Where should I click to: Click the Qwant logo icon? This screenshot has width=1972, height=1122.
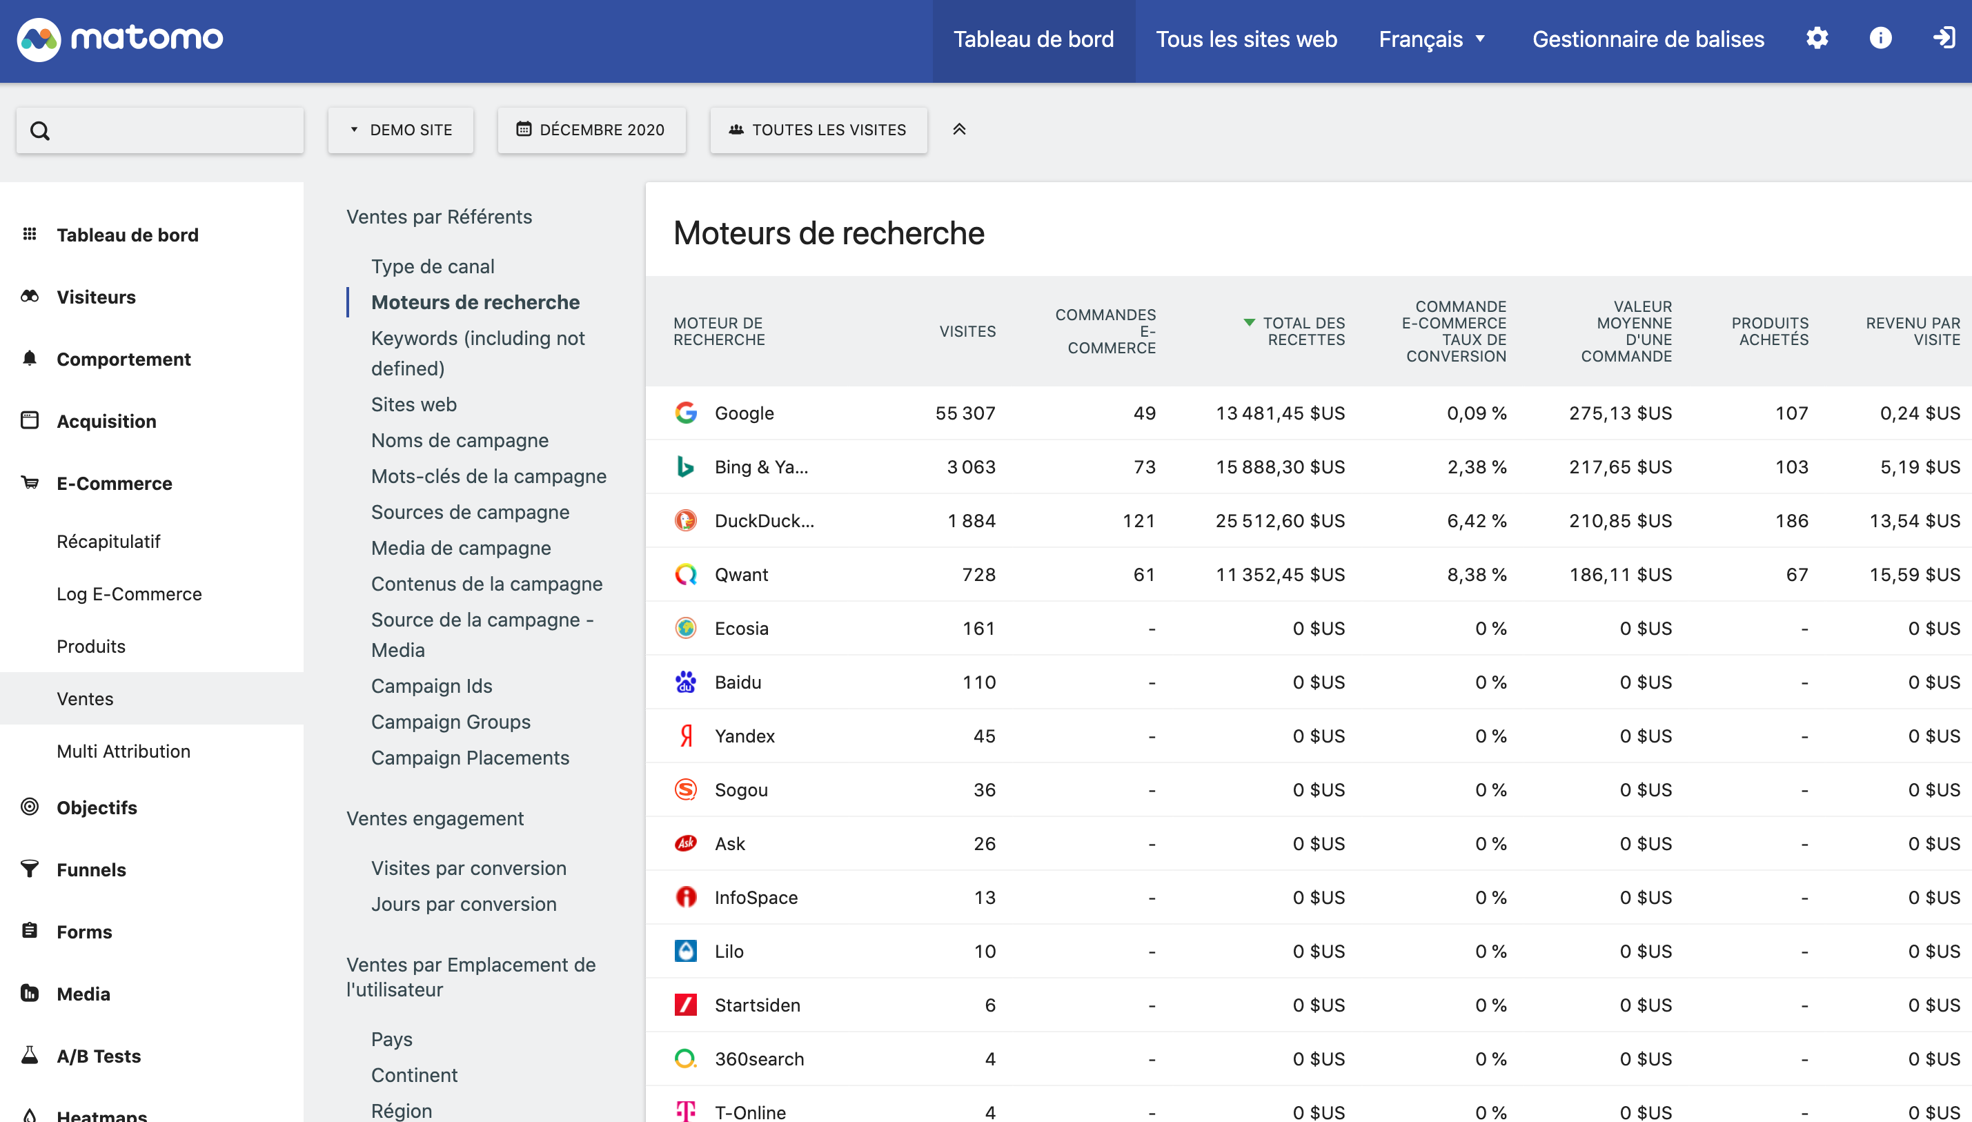coord(686,575)
